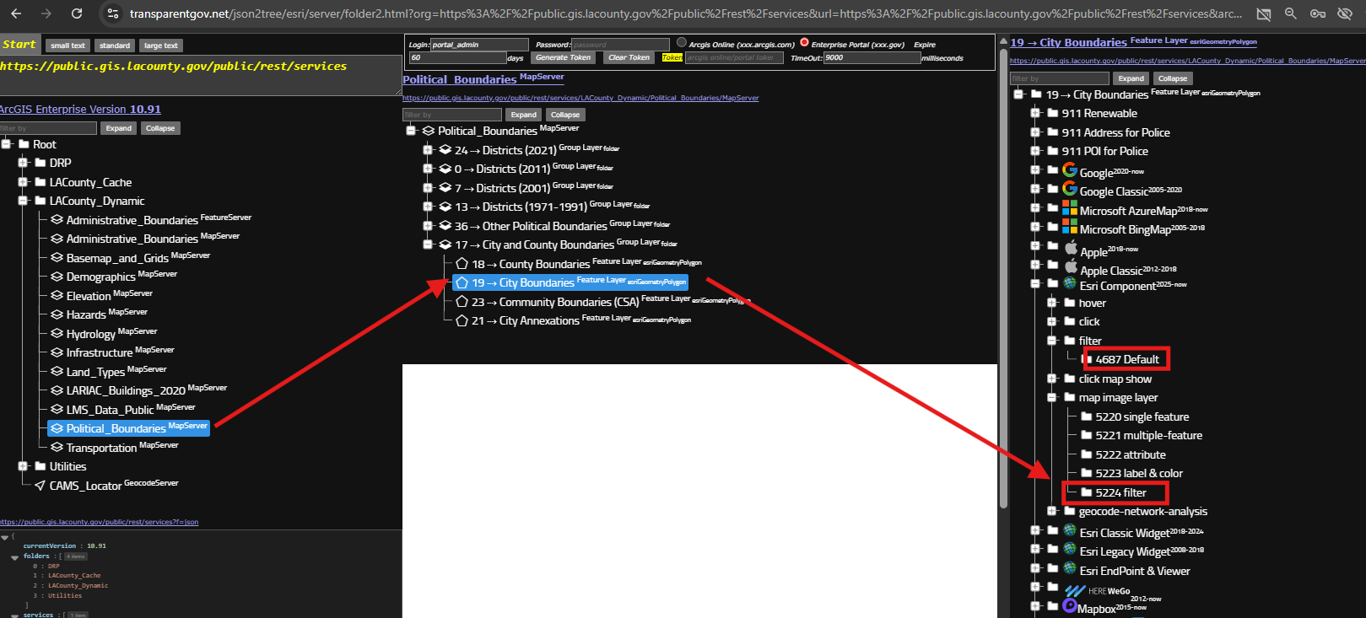Click the CAMS_Locator geocode server icon
This screenshot has width=1366, height=618.
[x=40, y=486]
